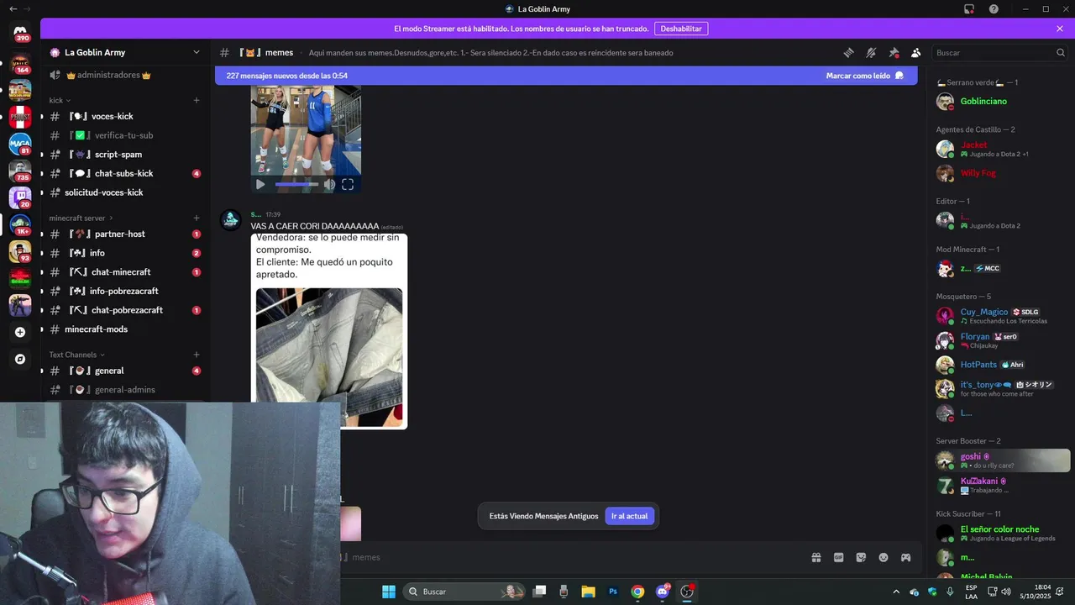Mute the video volume icon
This screenshot has height=605, width=1075.
[329, 184]
